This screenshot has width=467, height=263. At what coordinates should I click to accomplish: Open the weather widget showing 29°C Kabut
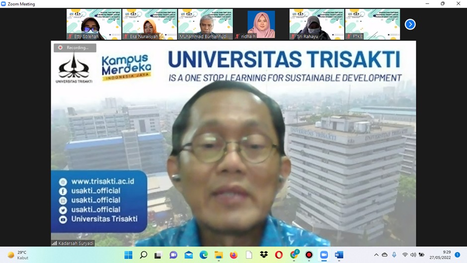[x=18, y=255]
